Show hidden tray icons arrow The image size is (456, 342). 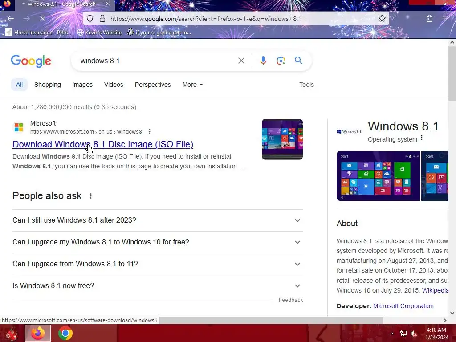click(392, 334)
